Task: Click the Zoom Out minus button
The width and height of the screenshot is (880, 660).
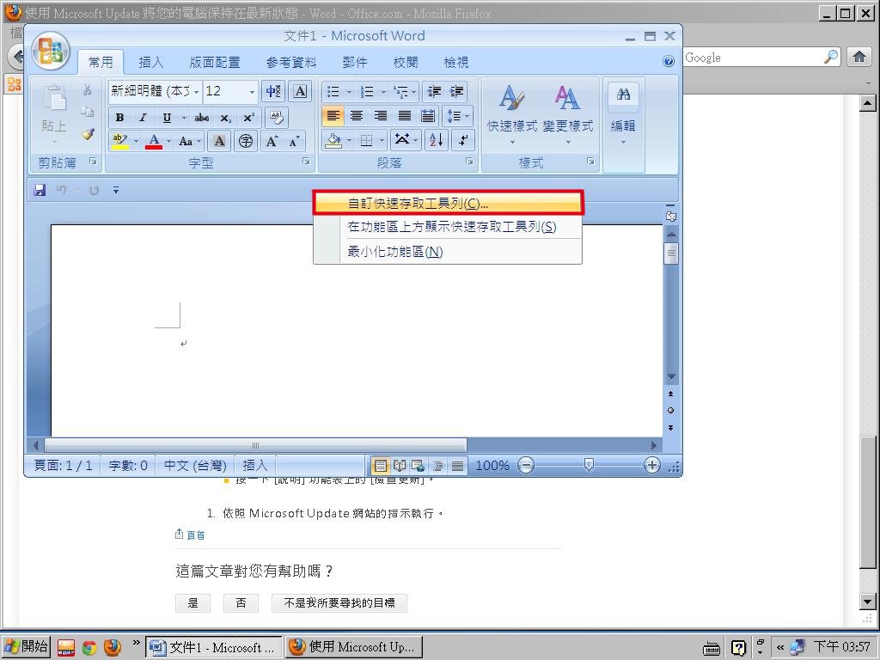Action: point(526,465)
